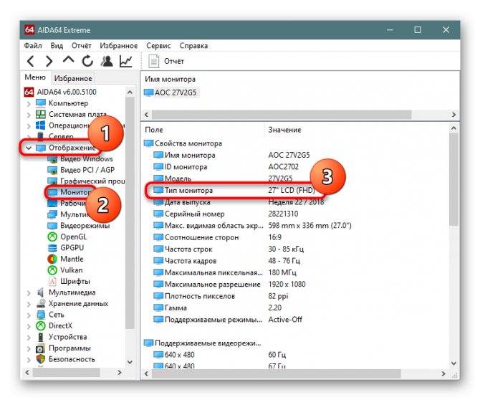This screenshot has height=400, width=480.
Task: Expand the Хранение данных node arrow
Action: (x=29, y=304)
